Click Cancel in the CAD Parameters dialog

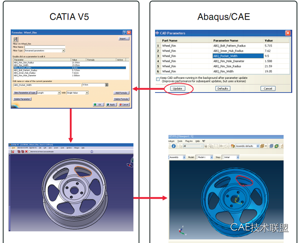pyautogui.click(x=268, y=89)
